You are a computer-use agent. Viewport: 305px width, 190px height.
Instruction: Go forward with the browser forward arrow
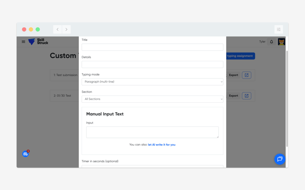pyautogui.click(x=66, y=30)
